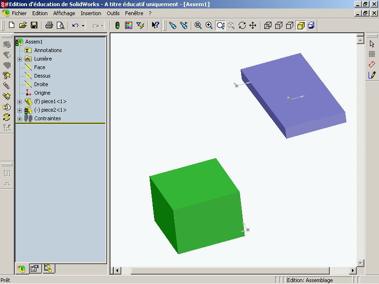The height and width of the screenshot is (284, 379).
Task: Open the undo history dropdown arrow
Action: [x=83, y=26]
